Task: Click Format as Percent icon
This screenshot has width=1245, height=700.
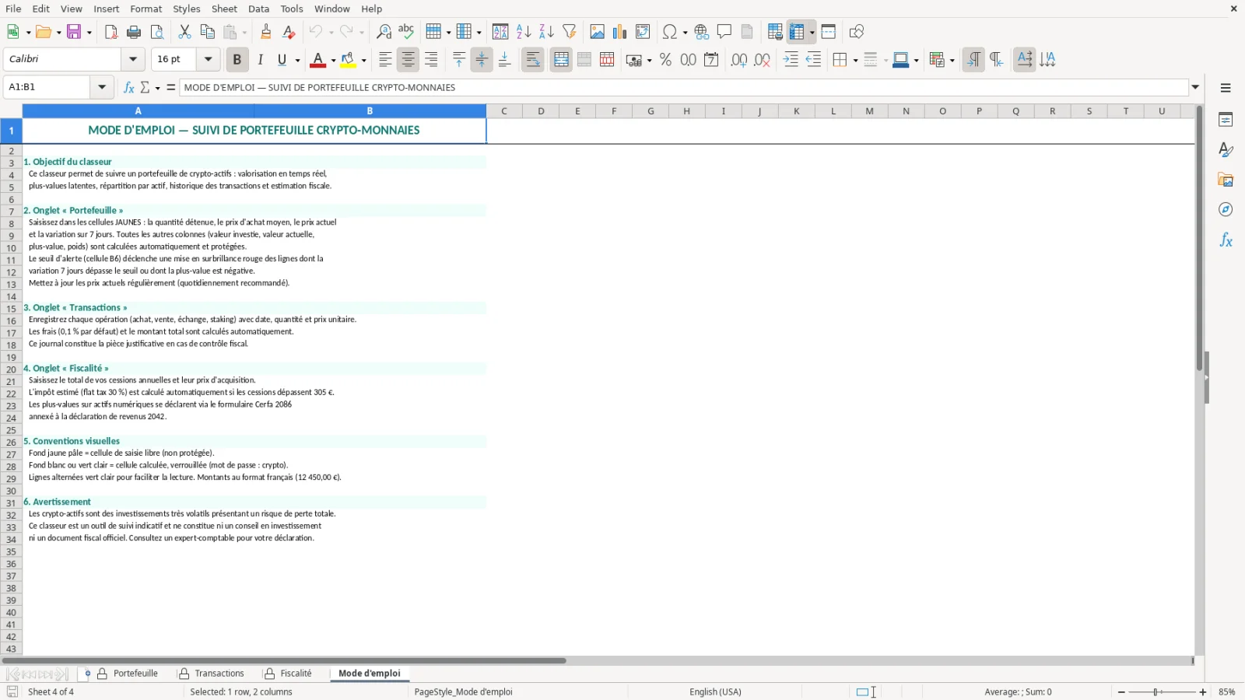Action: pyautogui.click(x=665, y=60)
